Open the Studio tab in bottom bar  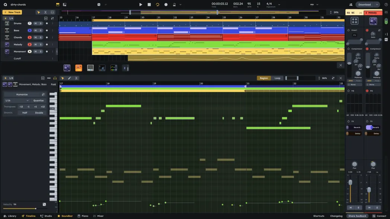[46, 216]
